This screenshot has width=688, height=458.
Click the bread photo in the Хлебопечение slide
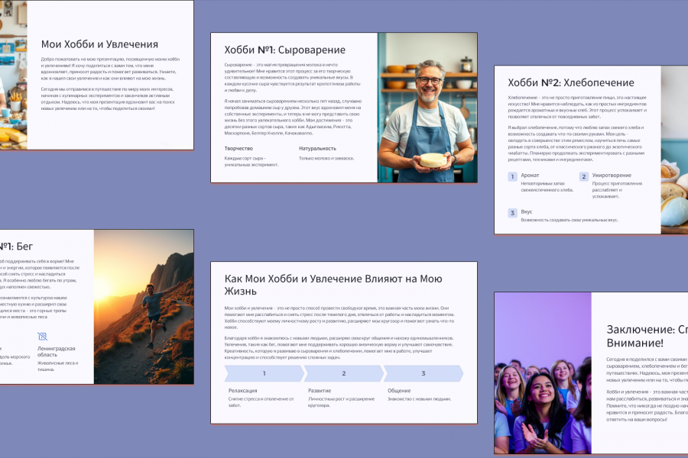(674, 150)
